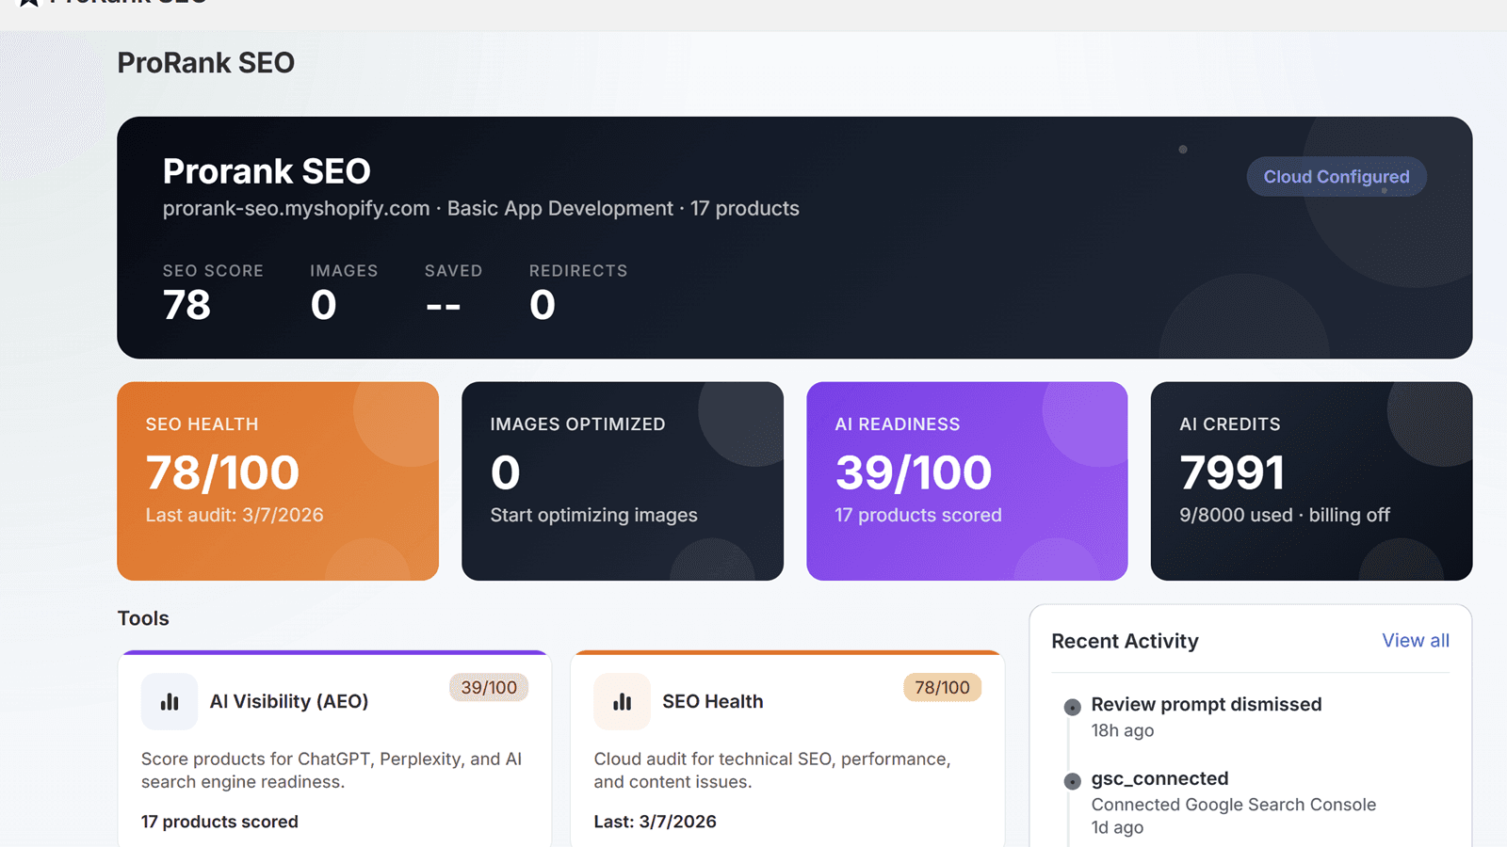Click '18h ago' timestamp

click(1123, 730)
